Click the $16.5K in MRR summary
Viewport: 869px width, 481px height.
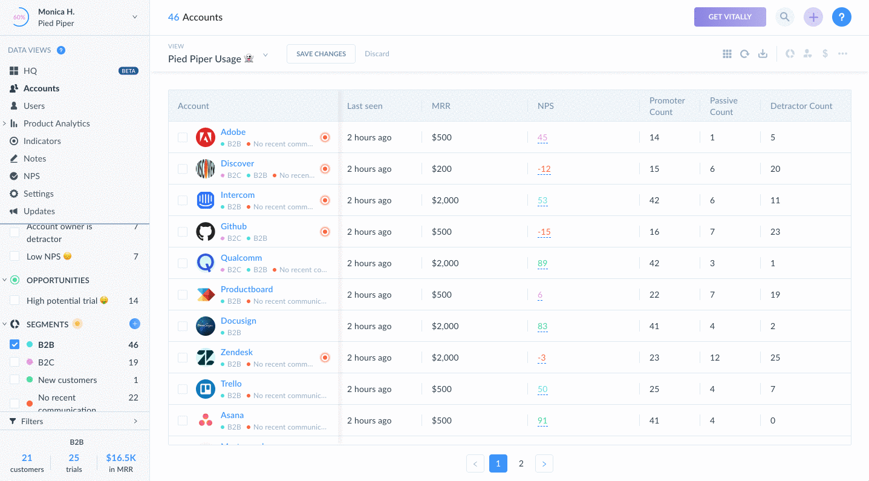pyautogui.click(x=121, y=463)
